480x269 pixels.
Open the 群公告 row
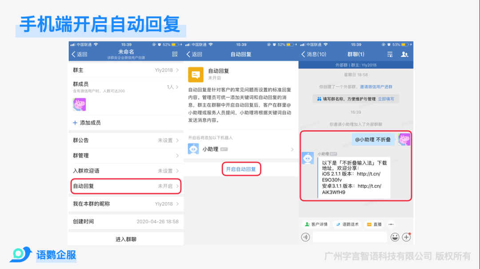point(126,140)
